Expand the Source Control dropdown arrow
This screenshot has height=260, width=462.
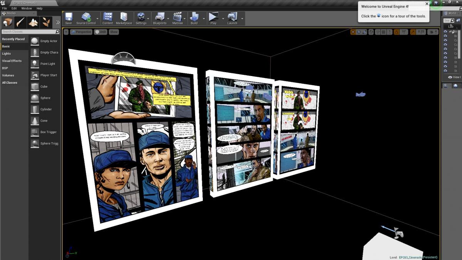pyautogui.click(x=97, y=19)
